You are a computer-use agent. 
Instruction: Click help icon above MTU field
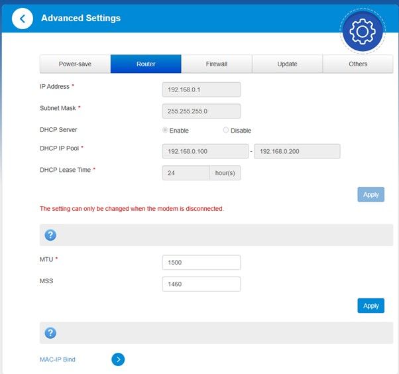pyautogui.click(x=50, y=235)
